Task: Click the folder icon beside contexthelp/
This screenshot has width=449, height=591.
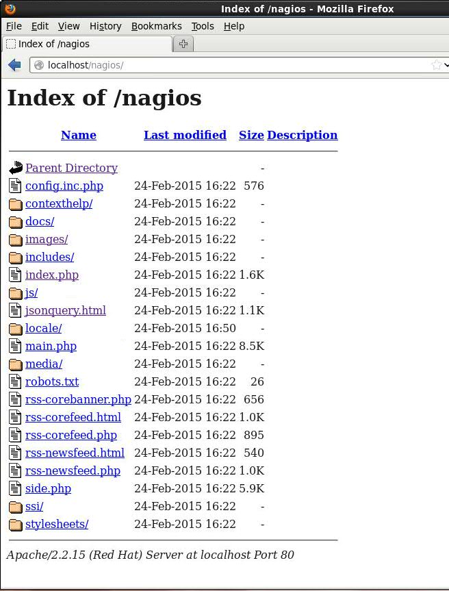Action: tap(16, 204)
